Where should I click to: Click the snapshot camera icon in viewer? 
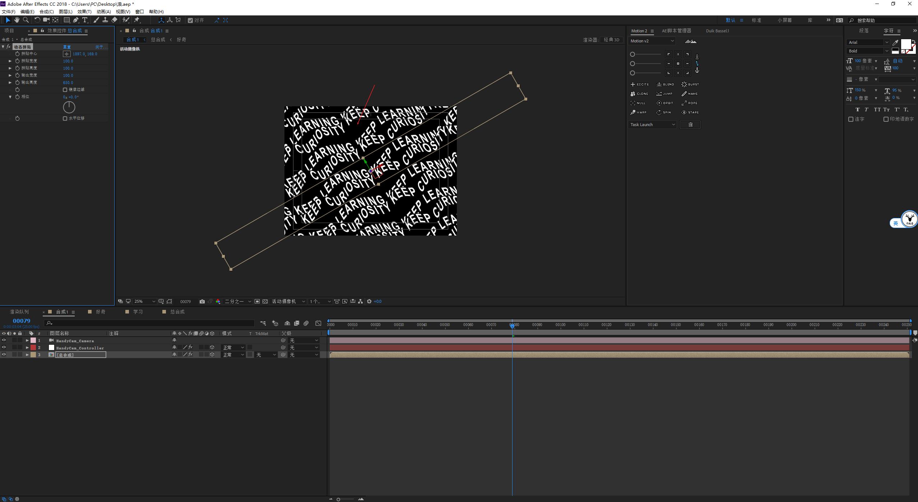pyautogui.click(x=202, y=302)
